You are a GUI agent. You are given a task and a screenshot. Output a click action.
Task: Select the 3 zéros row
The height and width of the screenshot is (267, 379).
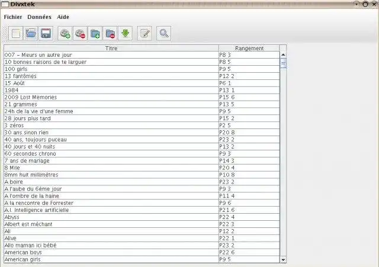coord(142,126)
